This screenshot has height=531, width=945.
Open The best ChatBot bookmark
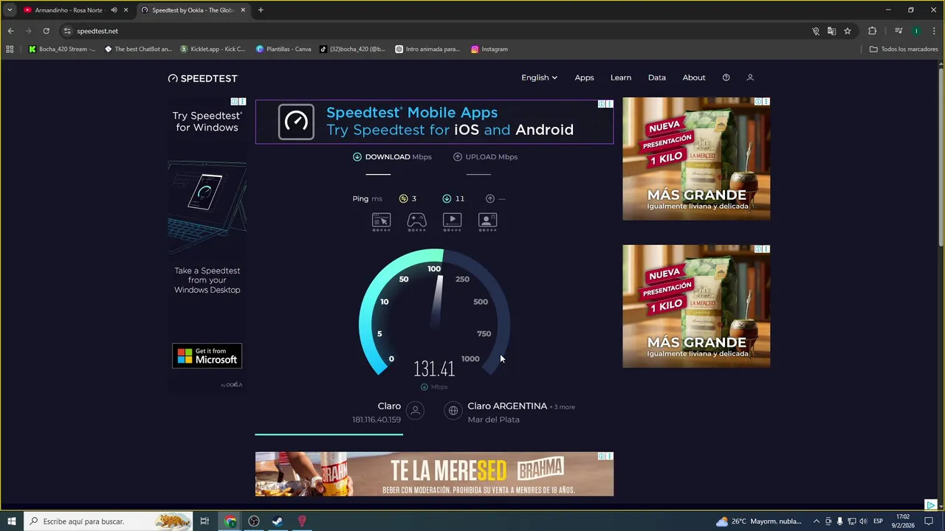138,49
